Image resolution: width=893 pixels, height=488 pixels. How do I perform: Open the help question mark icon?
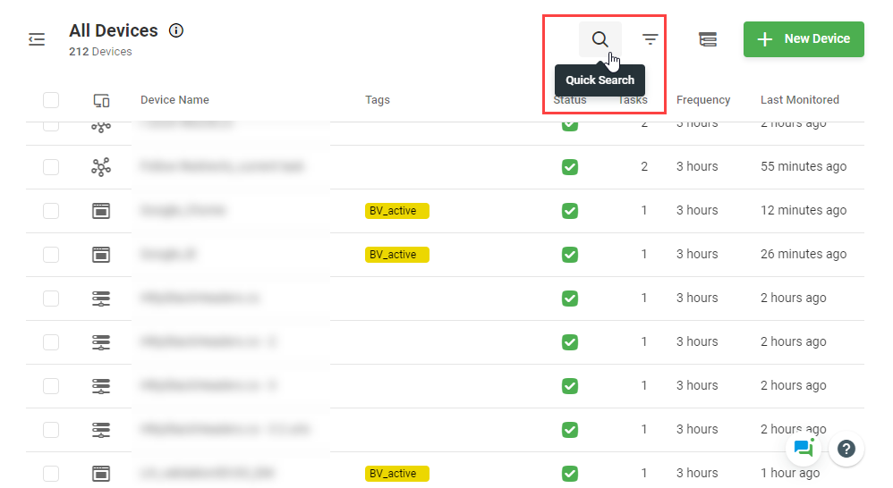[846, 449]
